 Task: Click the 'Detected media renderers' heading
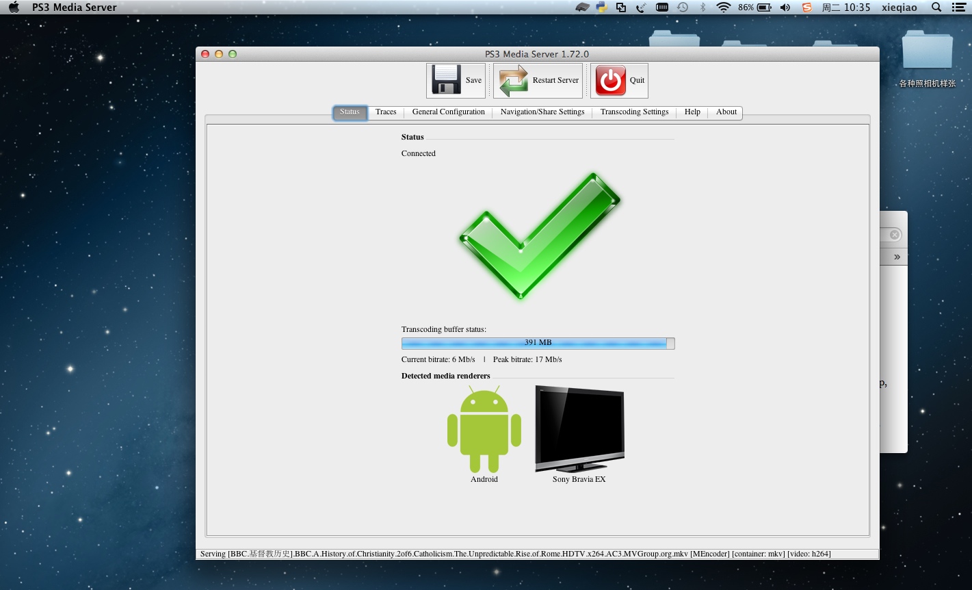pyautogui.click(x=446, y=376)
